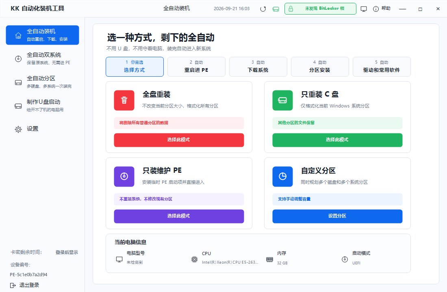Click the disc icon beside 启动模式

pyautogui.click(x=345, y=259)
